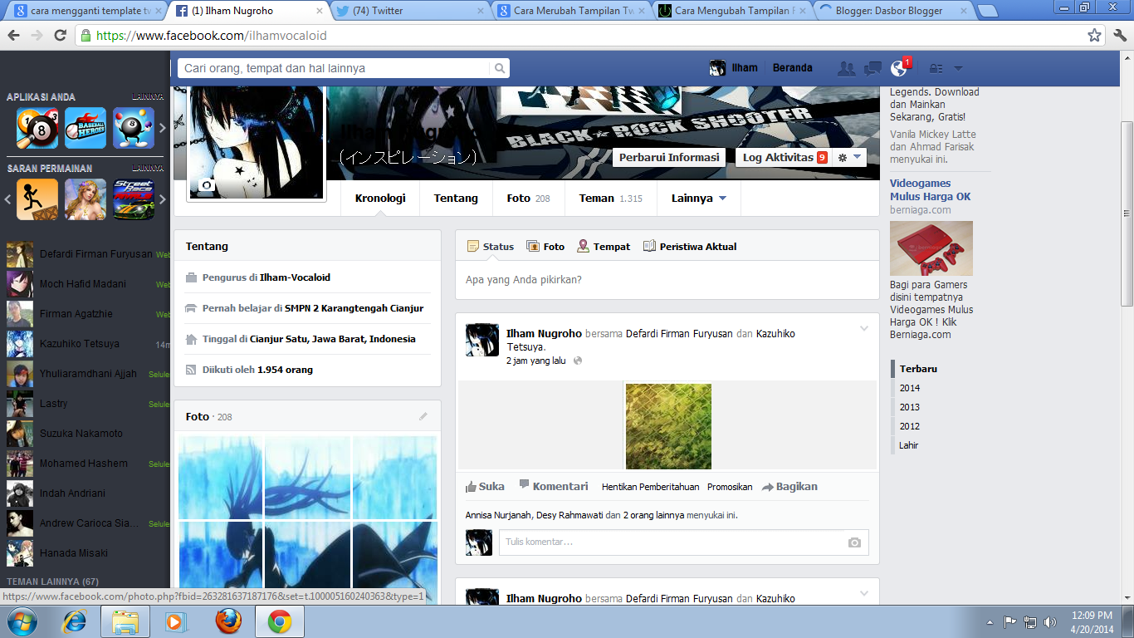1134x638 pixels.
Task: Click the search magnifier icon
Action: click(497, 67)
